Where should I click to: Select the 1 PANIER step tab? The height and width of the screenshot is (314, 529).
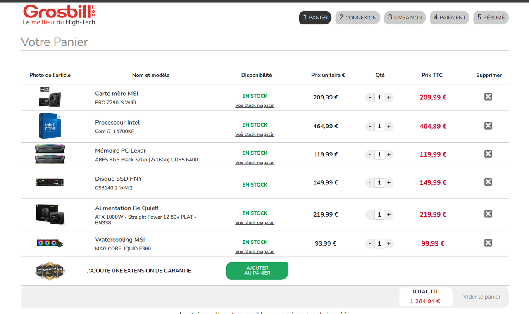pyautogui.click(x=315, y=17)
